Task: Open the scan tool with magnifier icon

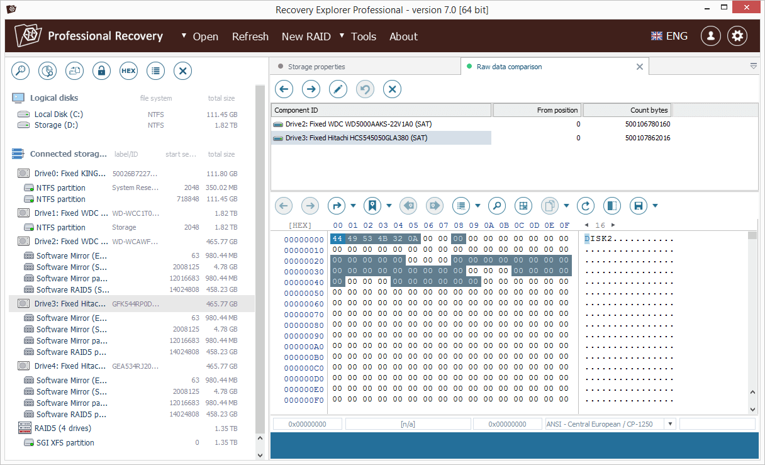Action: pyautogui.click(x=20, y=70)
